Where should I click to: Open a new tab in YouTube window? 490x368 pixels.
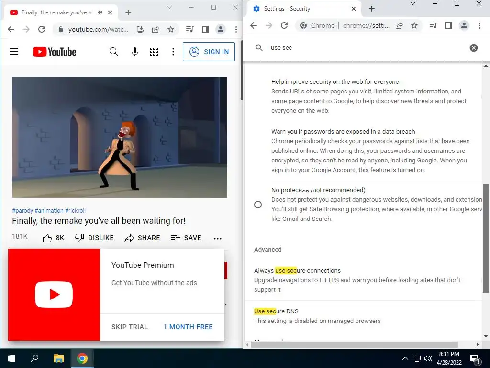click(128, 12)
